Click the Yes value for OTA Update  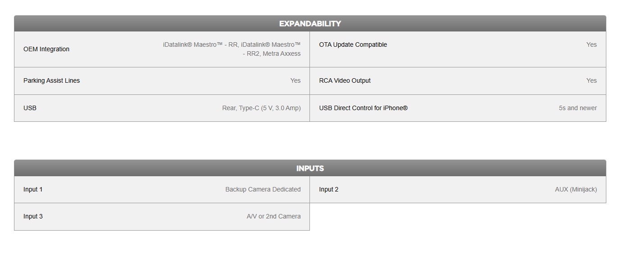pos(591,45)
